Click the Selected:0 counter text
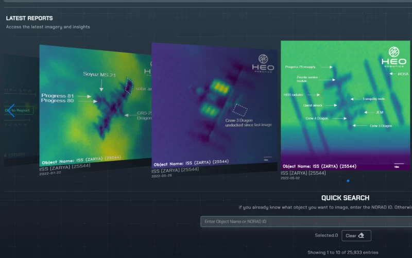The image size is (412, 258). (327, 235)
